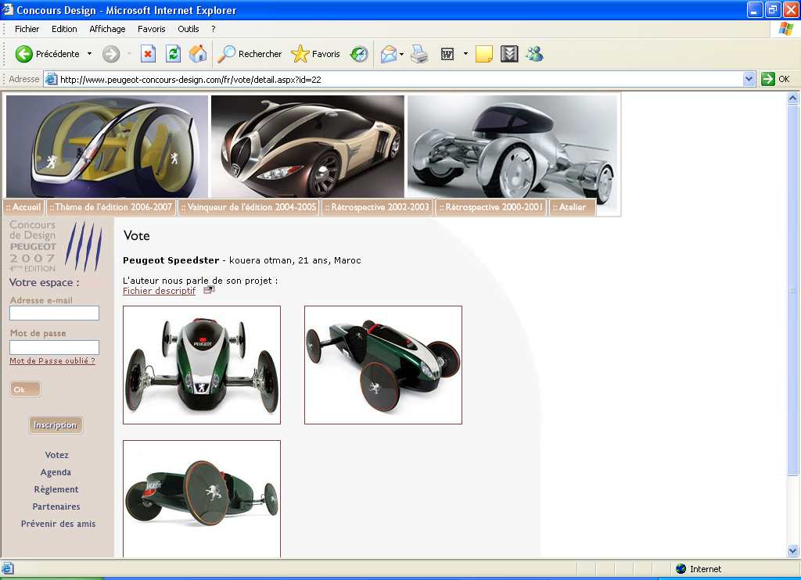This screenshot has height=580, width=801.
Task: Click the page icon in address bar
Action: [51, 79]
